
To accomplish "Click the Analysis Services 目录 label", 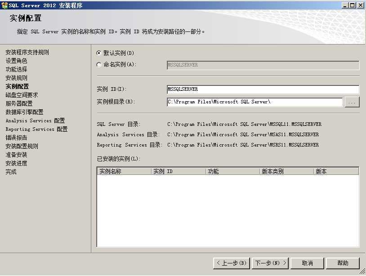I will pos(129,134).
